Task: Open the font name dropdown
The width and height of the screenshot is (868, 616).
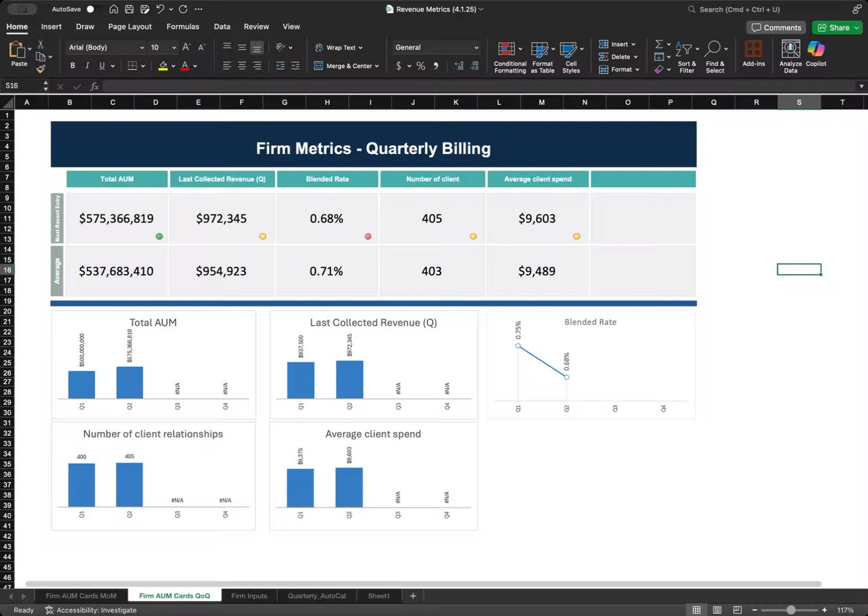Action: (142, 47)
